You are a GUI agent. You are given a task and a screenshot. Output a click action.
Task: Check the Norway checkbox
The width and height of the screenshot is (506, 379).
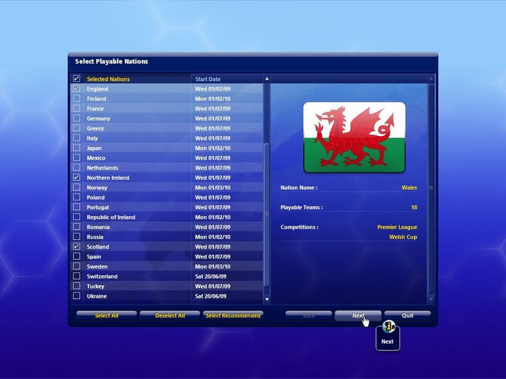(76, 187)
